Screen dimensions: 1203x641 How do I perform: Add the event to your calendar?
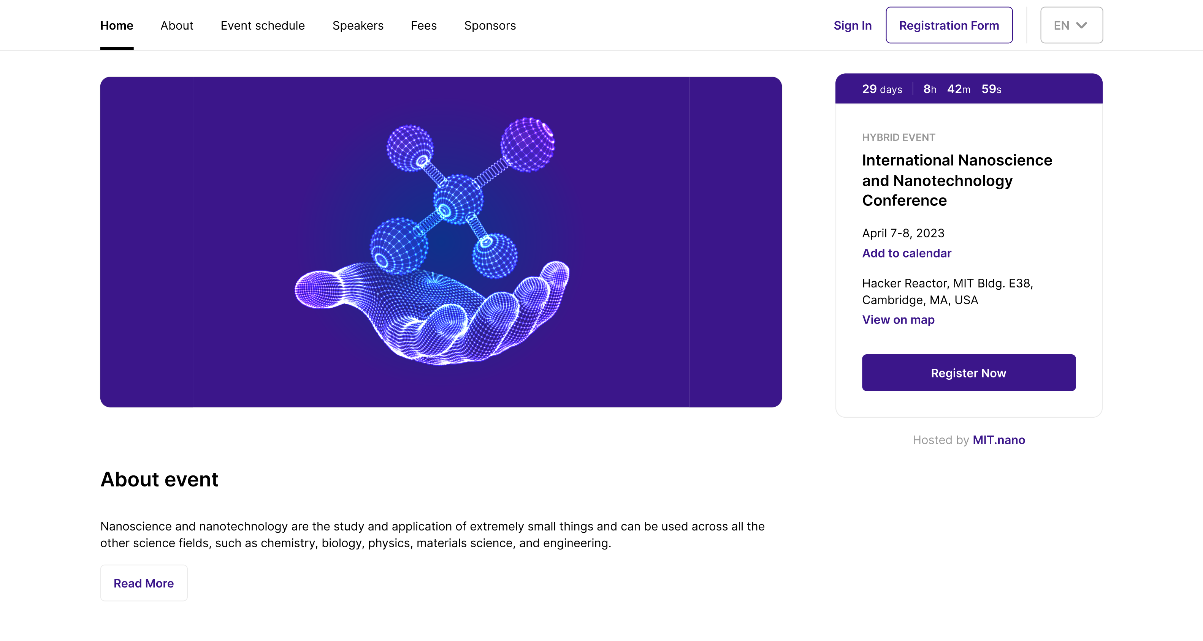(x=907, y=253)
